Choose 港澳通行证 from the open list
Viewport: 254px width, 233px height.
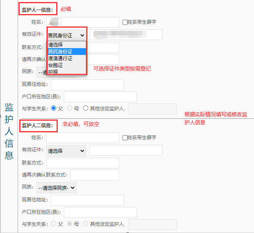(x=60, y=58)
